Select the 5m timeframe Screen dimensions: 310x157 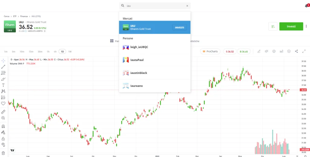13,52
